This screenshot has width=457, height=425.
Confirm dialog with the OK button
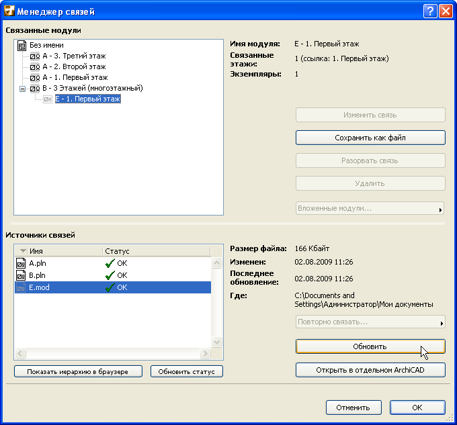[x=417, y=408]
